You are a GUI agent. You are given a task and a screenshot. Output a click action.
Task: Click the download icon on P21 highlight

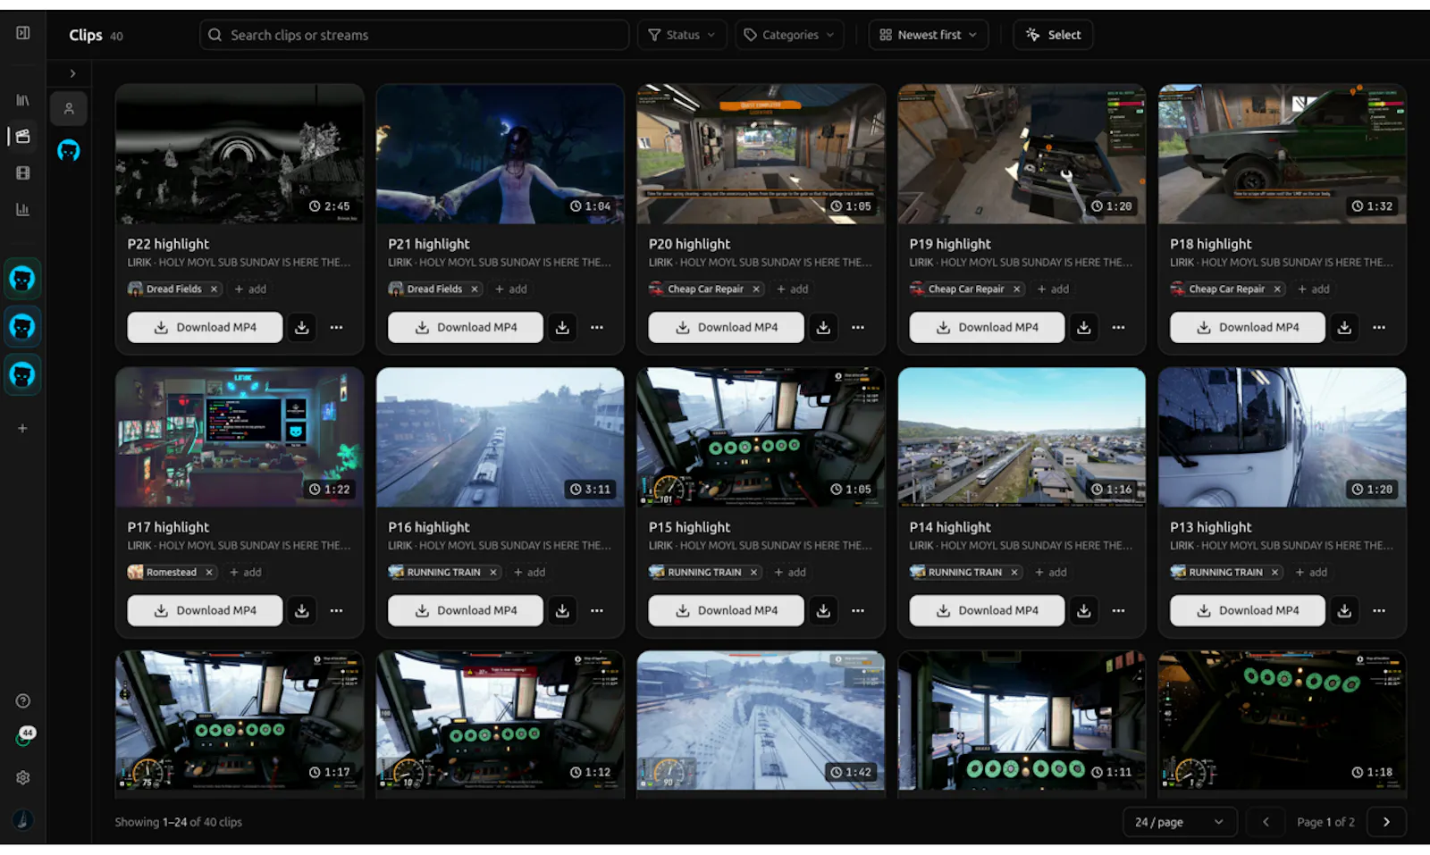tap(562, 328)
